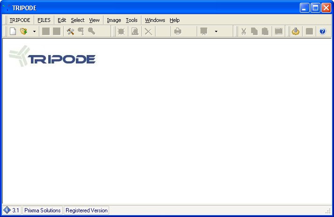This screenshot has height=217, width=334.
Task: Click the window resize grip in the corner
Action: point(328,211)
